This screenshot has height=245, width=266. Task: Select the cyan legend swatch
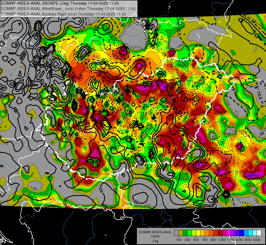[251, 233]
